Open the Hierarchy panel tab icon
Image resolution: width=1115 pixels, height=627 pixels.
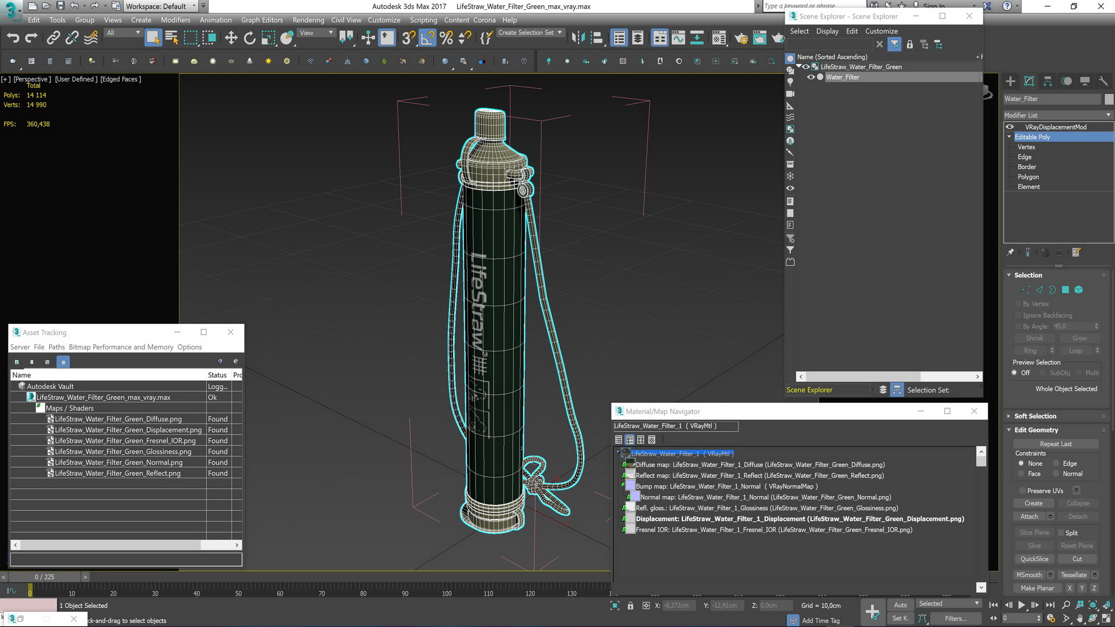coord(1048,81)
